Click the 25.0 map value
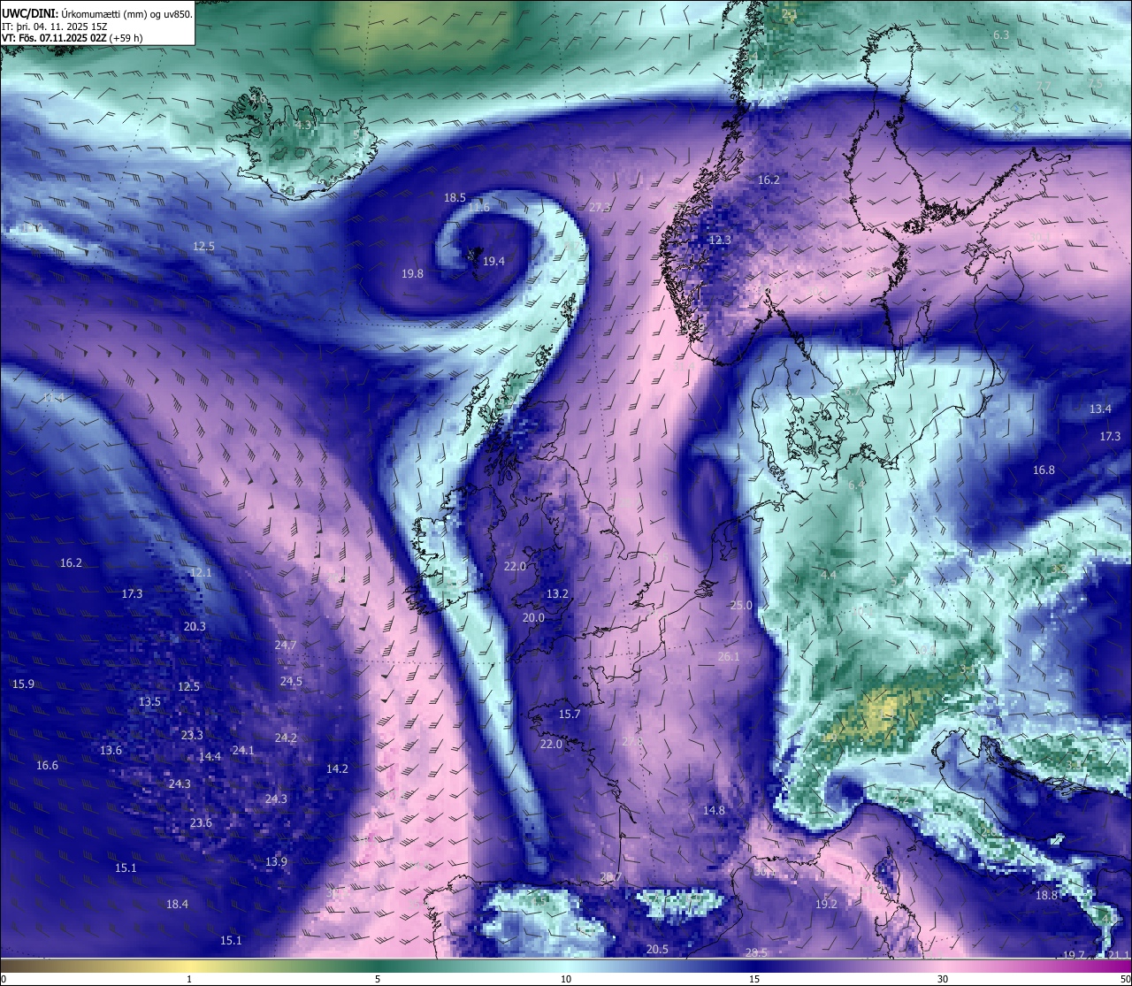This screenshot has width=1132, height=986. click(x=741, y=606)
